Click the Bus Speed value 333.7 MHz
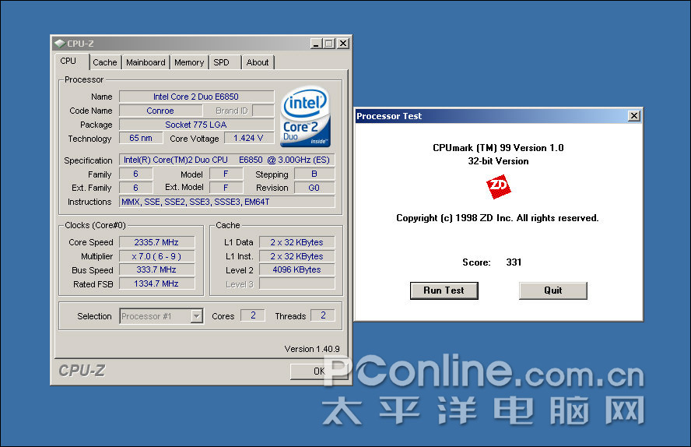This screenshot has width=691, height=447. pos(157,269)
